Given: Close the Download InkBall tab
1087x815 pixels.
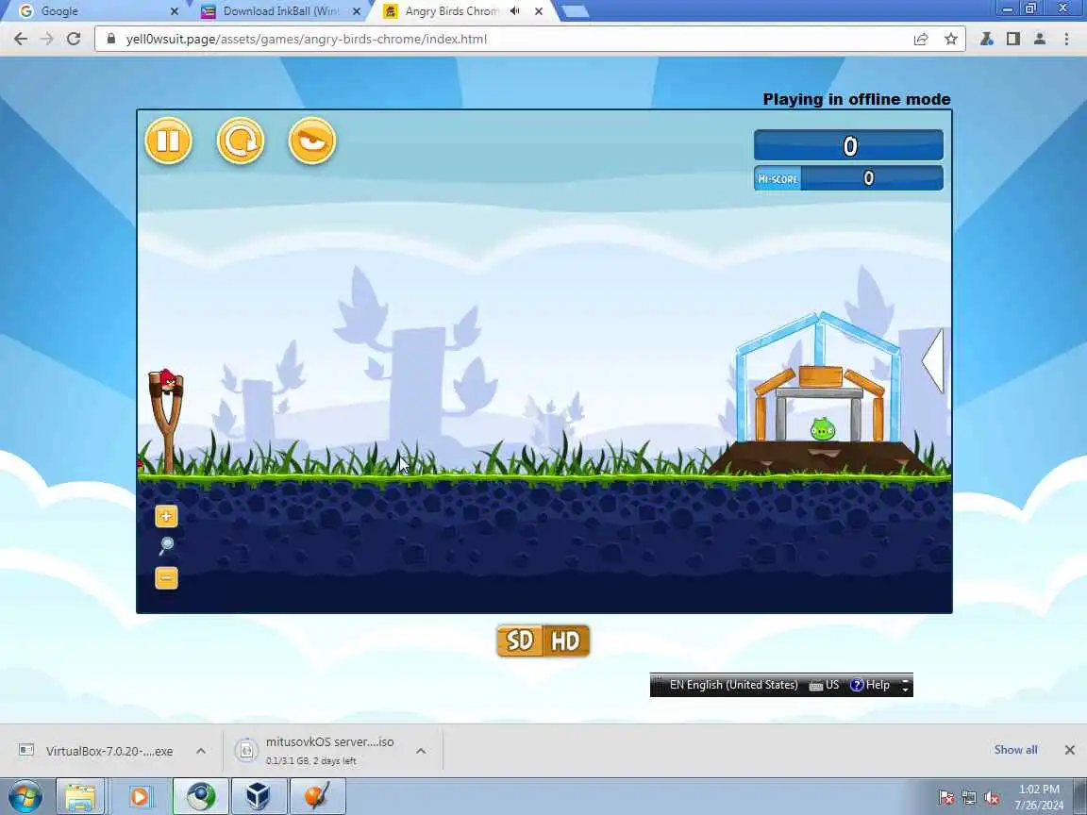Looking at the screenshot, I should tap(357, 11).
